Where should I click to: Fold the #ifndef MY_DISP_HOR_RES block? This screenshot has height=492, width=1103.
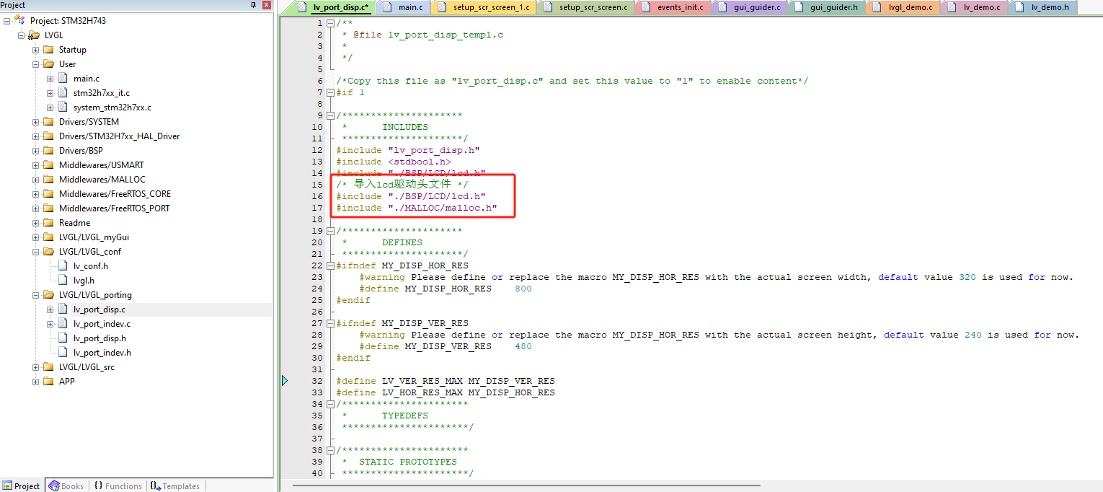(330, 265)
